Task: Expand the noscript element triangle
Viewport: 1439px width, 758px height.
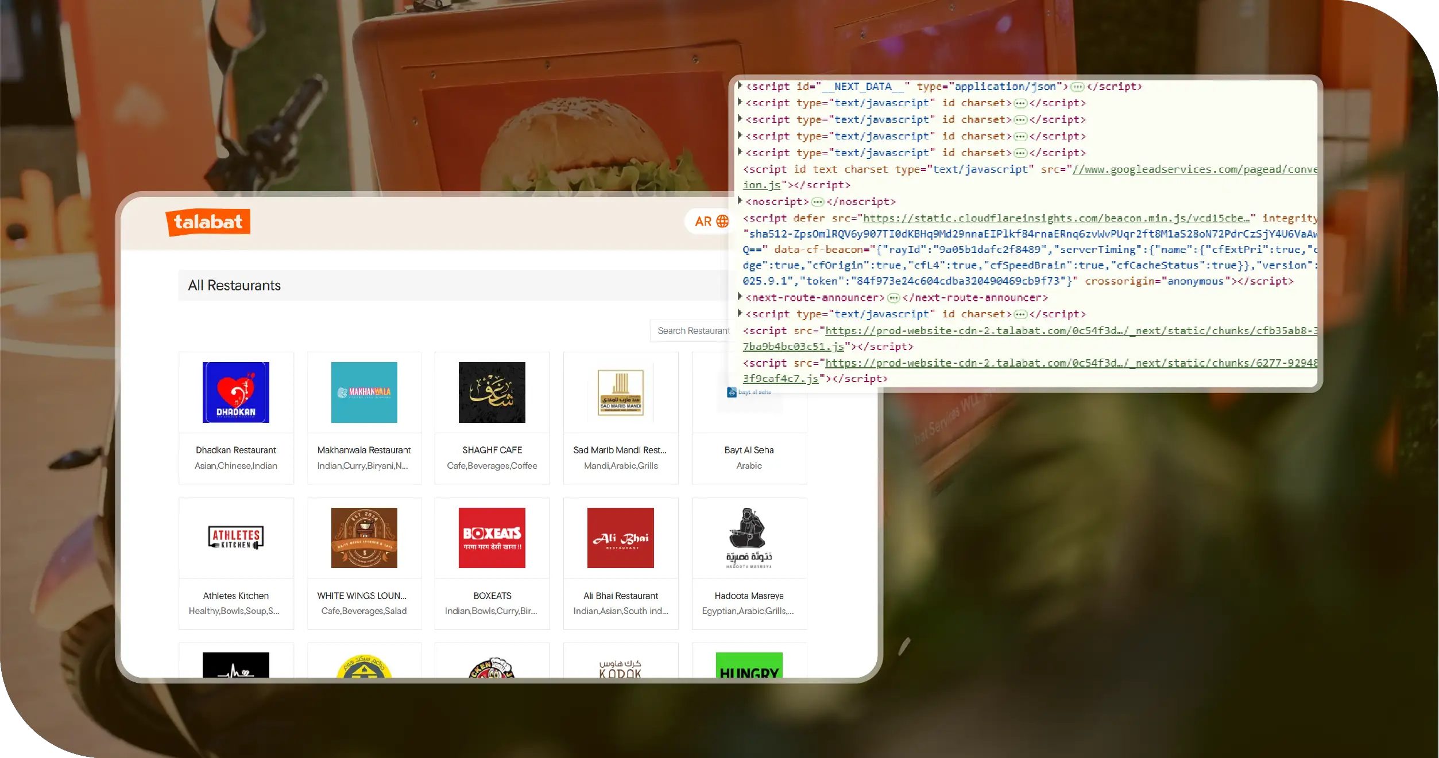Action: tap(740, 201)
